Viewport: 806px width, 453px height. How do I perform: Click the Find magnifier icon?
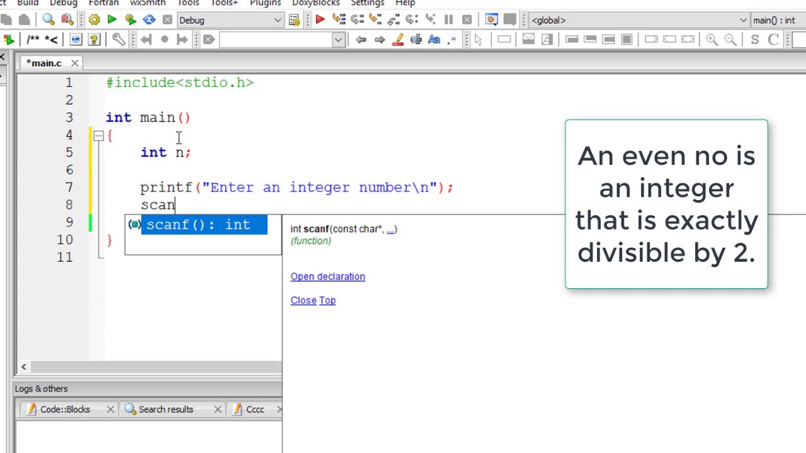(48, 20)
